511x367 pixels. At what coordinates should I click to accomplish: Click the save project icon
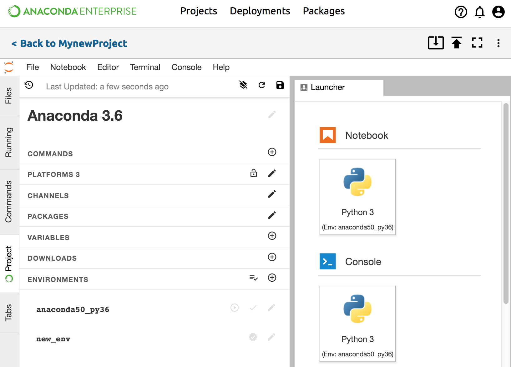pos(280,85)
